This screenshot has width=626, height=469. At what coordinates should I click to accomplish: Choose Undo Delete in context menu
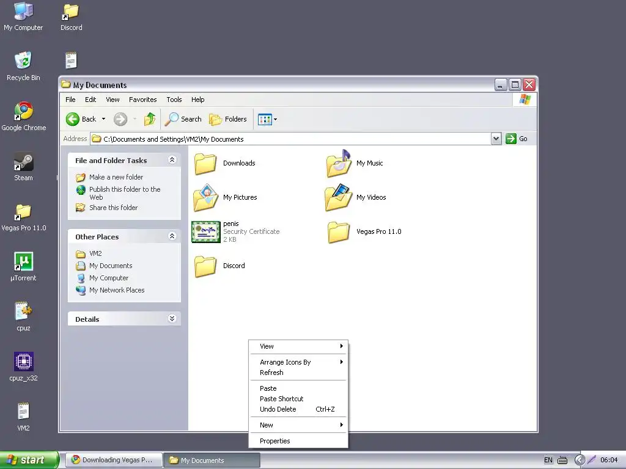click(x=298, y=409)
